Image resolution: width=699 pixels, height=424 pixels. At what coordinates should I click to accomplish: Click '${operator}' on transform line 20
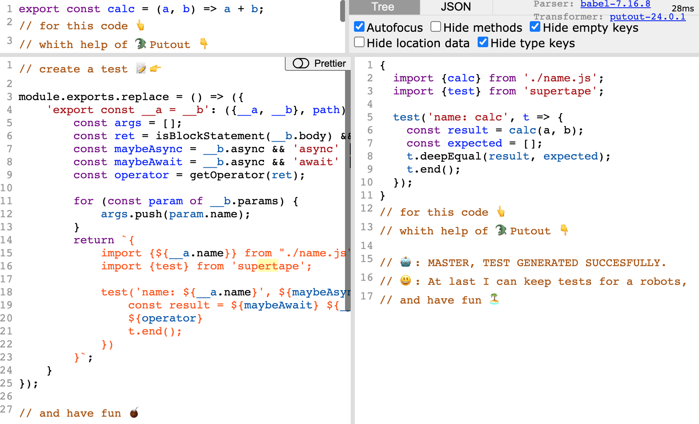165,318
